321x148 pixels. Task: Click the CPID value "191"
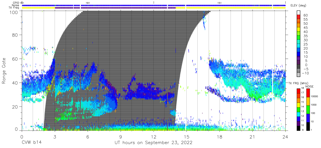coord(88,3)
